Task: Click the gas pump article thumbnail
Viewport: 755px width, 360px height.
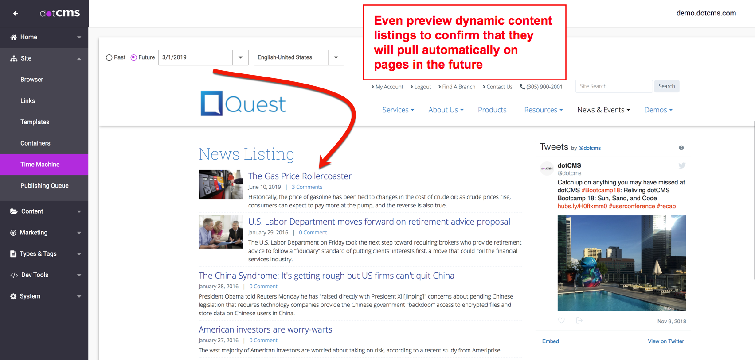Action: pos(221,184)
